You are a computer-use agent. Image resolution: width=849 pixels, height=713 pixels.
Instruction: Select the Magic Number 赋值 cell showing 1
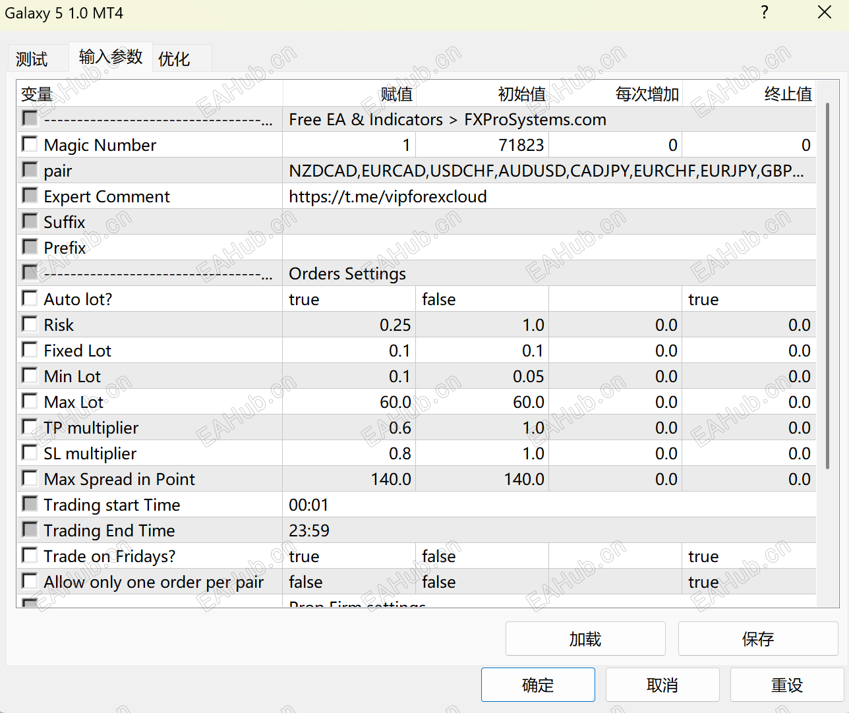click(x=349, y=145)
